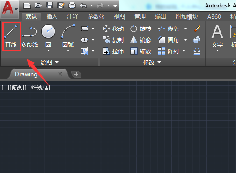Click the Open file folder icon
Viewport: 236px width, 173px height.
click(x=38, y=6)
